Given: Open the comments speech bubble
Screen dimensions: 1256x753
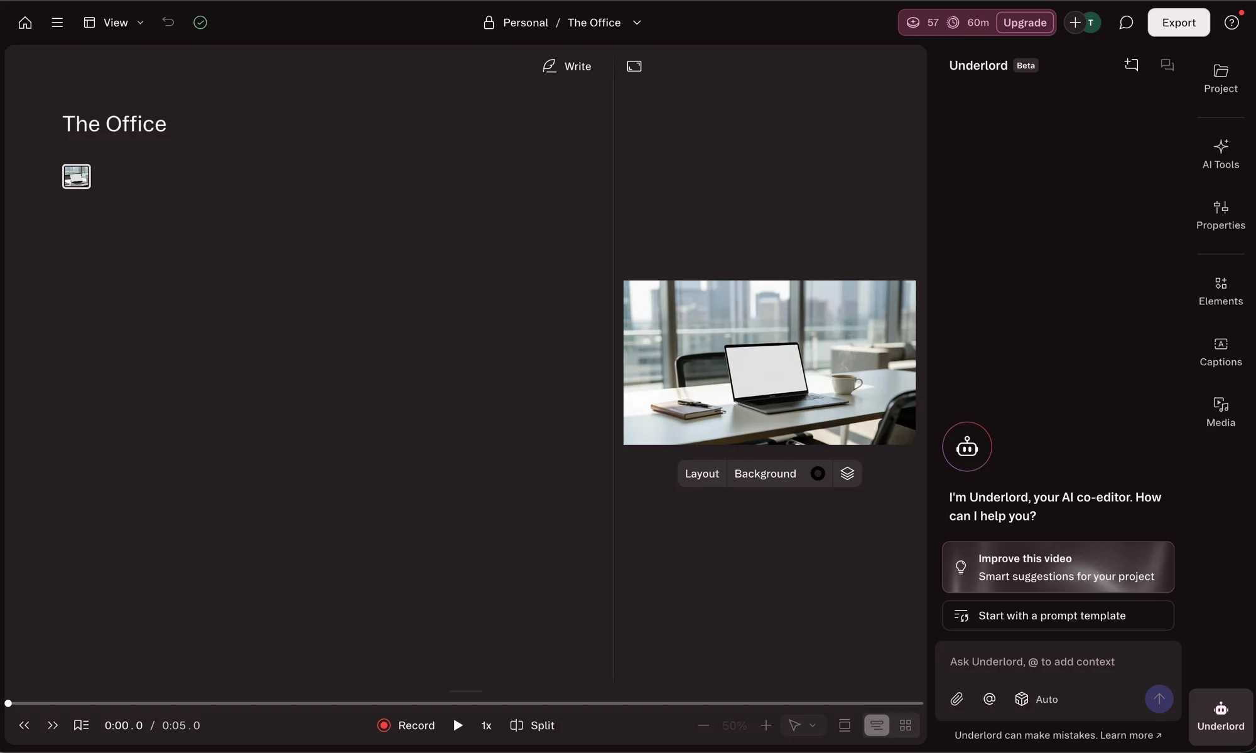Looking at the screenshot, I should coord(1126,23).
